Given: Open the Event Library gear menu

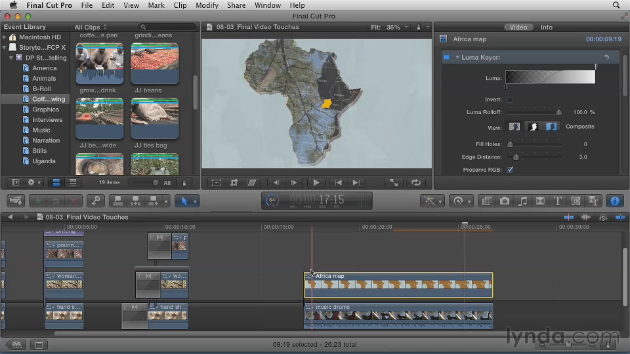Looking at the screenshot, I should (33, 182).
